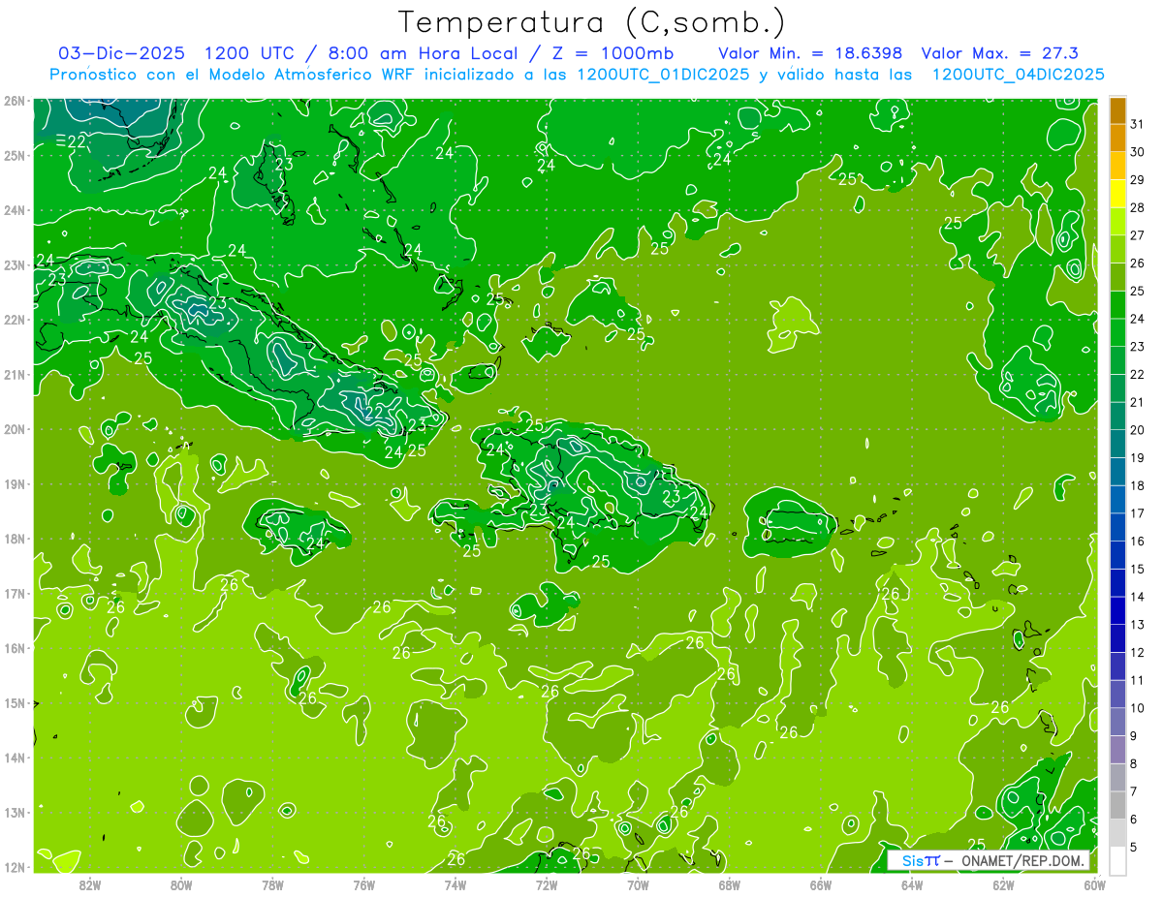Click the "Valor Min. = 18.6398" readout
The image size is (1163, 898).
[x=810, y=52]
